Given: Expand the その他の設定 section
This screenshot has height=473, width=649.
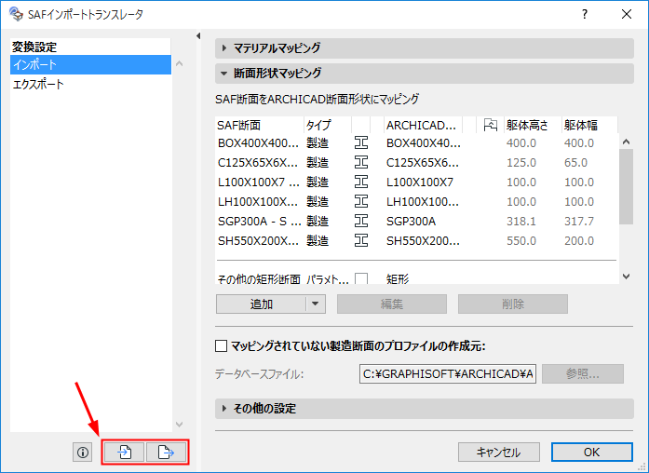Looking at the screenshot, I should (x=425, y=409).
